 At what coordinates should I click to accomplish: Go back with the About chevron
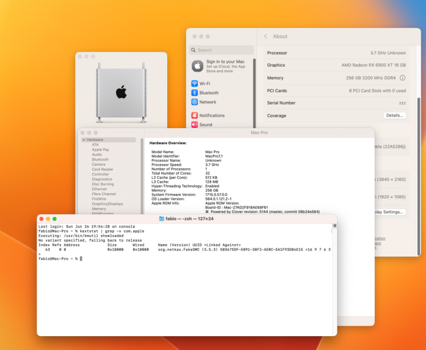265,36
